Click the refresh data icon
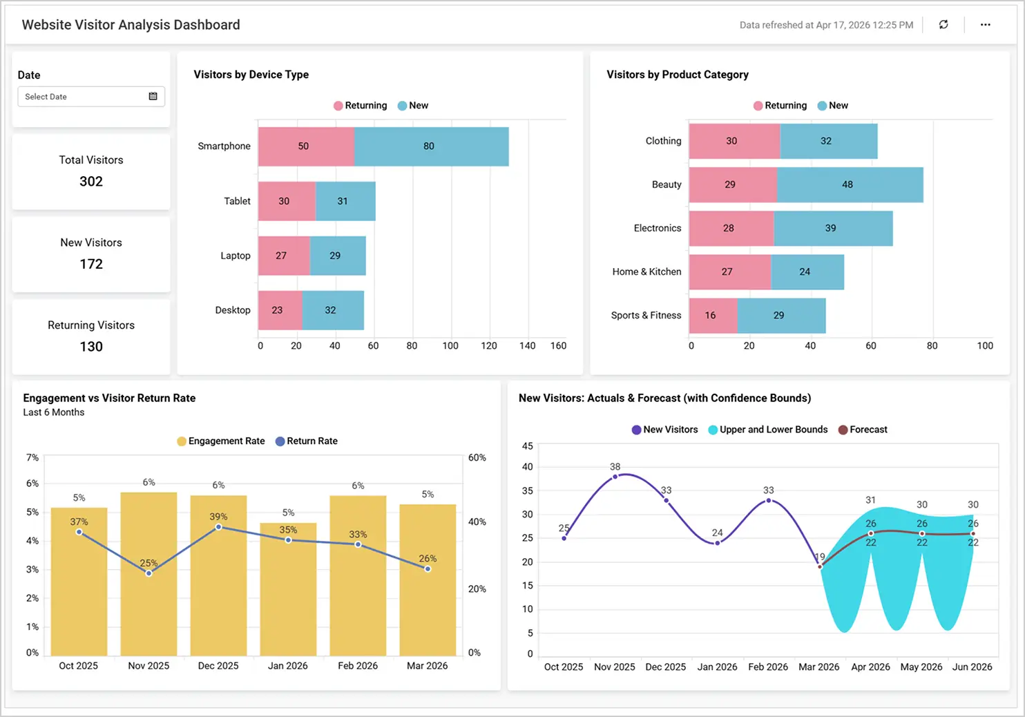This screenshot has height=717, width=1025. coord(943,24)
